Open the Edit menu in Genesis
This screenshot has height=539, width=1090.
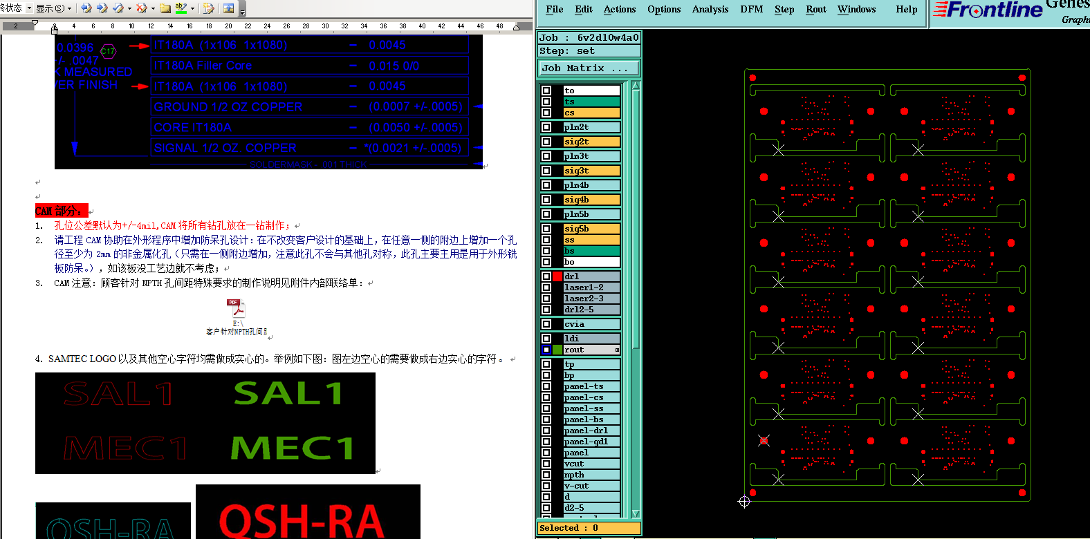coord(584,10)
